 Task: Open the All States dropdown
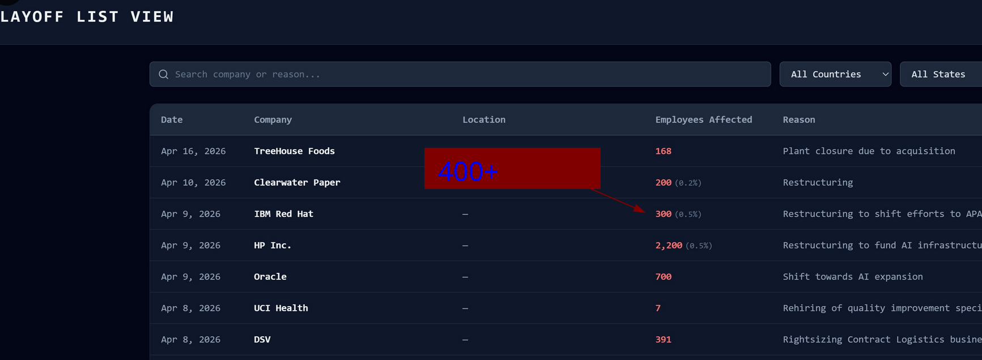(941, 74)
